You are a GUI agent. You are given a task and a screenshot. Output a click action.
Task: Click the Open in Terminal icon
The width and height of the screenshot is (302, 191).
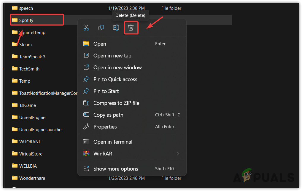pyautogui.click(x=86, y=142)
